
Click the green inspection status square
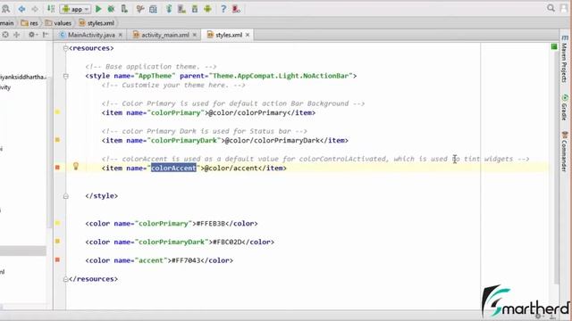[554, 46]
